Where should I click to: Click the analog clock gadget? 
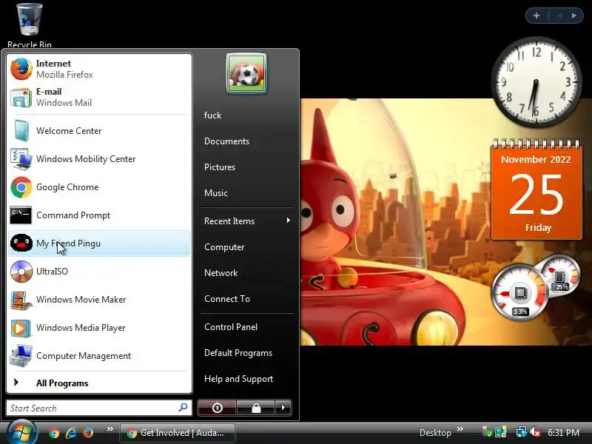(x=536, y=82)
